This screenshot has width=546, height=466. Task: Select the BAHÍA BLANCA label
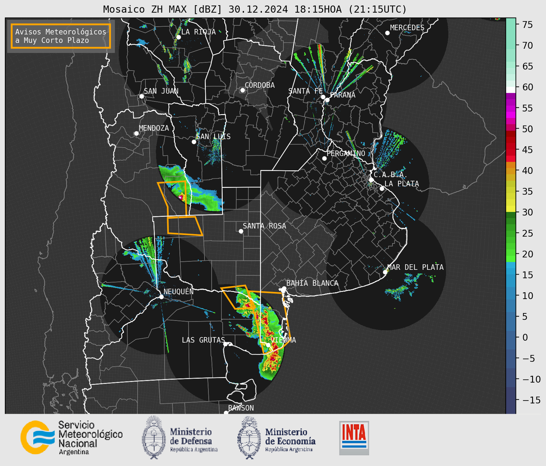click(312, 283)
